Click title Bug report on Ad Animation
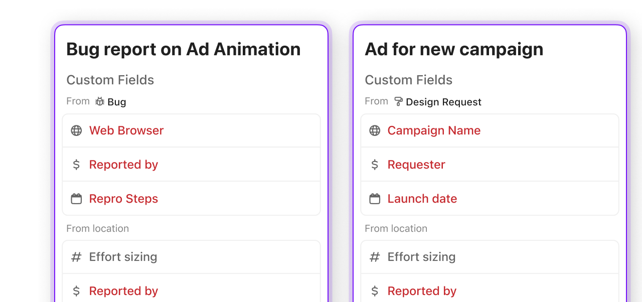Image resolution: width=642 pixels, height=302 pixels. coord(184,49)
